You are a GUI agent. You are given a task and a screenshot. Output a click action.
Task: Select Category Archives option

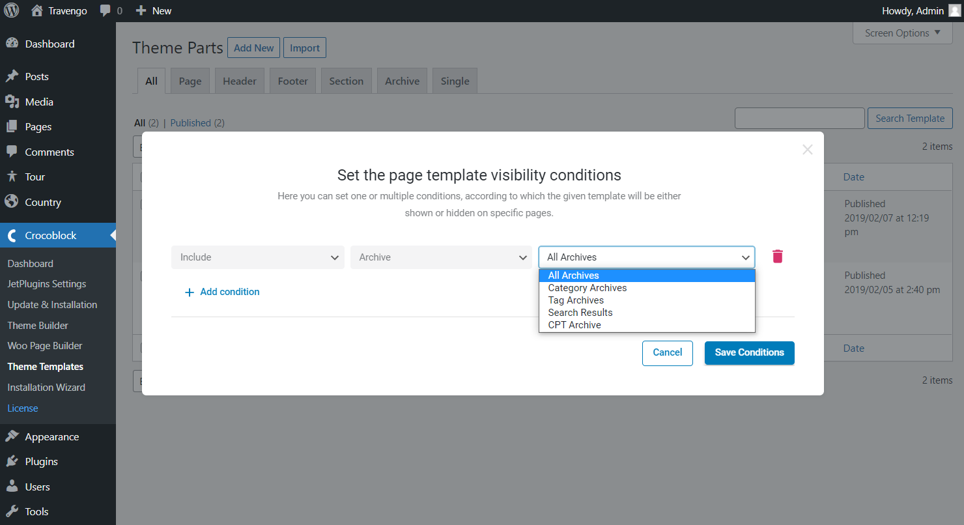click(647, 288)
